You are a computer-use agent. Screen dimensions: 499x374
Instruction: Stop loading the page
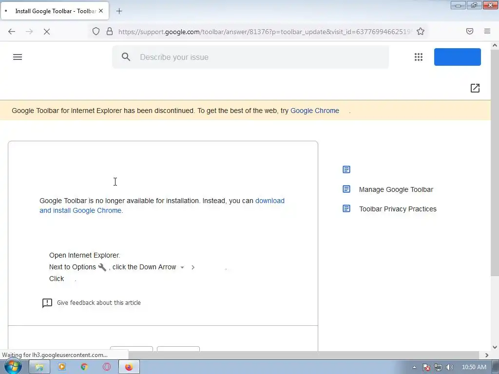point(46,32)
